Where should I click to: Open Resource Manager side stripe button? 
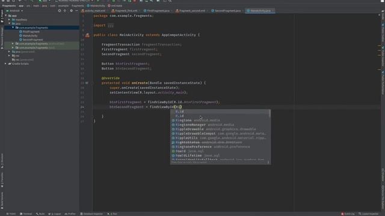(2, 38)
